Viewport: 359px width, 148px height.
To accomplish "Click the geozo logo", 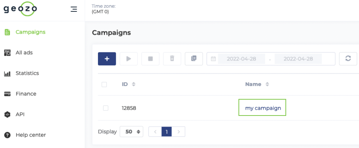I will point(20,9).
